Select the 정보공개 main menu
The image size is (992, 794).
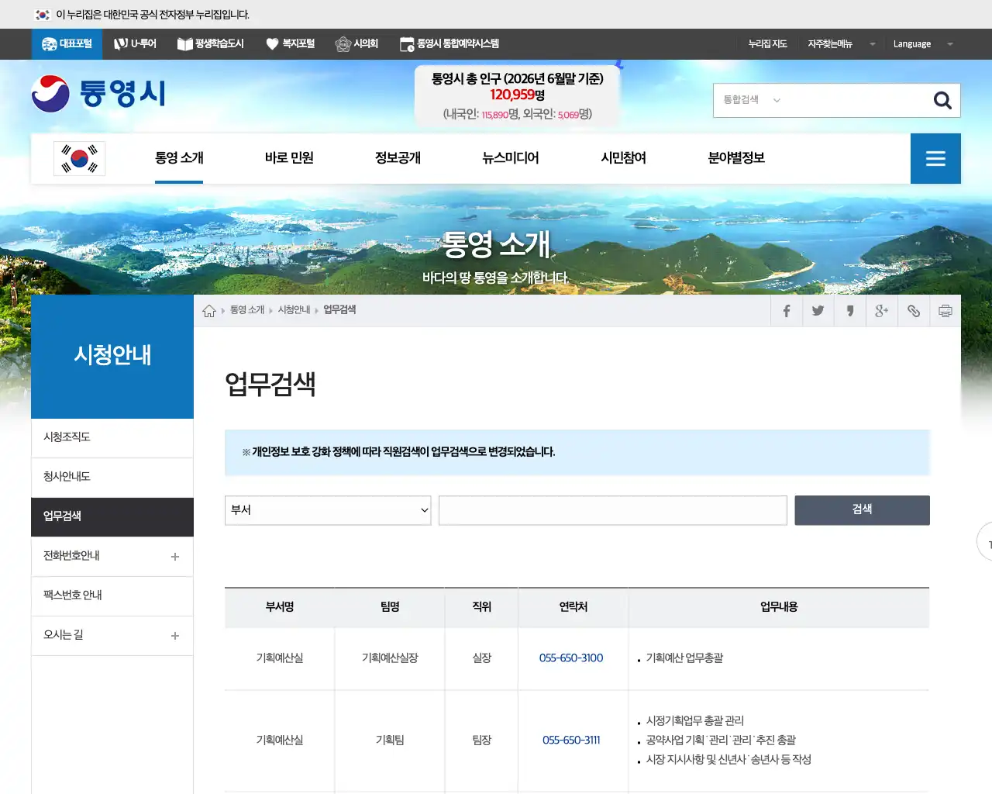pyautogui.click(x=398, y=158)
